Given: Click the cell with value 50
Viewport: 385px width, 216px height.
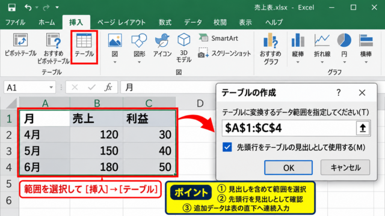Looking at the screenshot, I should pyautogui.click(x=149, y=167).
